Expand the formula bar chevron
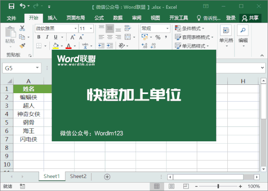Image resolution: width=268 pixels, height=191 pixels. point(263,68)
